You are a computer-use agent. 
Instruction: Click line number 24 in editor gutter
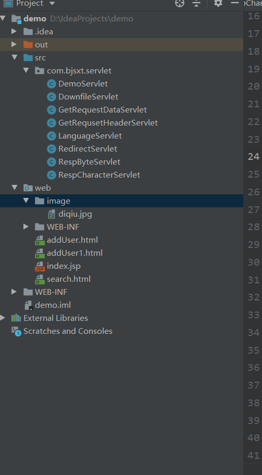254,157
